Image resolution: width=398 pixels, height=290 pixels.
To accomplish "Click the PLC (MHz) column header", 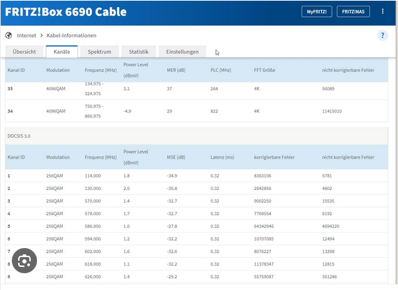I will coord(221,70).
